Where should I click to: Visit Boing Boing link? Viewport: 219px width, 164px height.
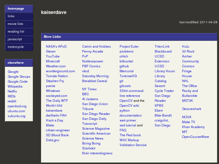click(91, 143)
